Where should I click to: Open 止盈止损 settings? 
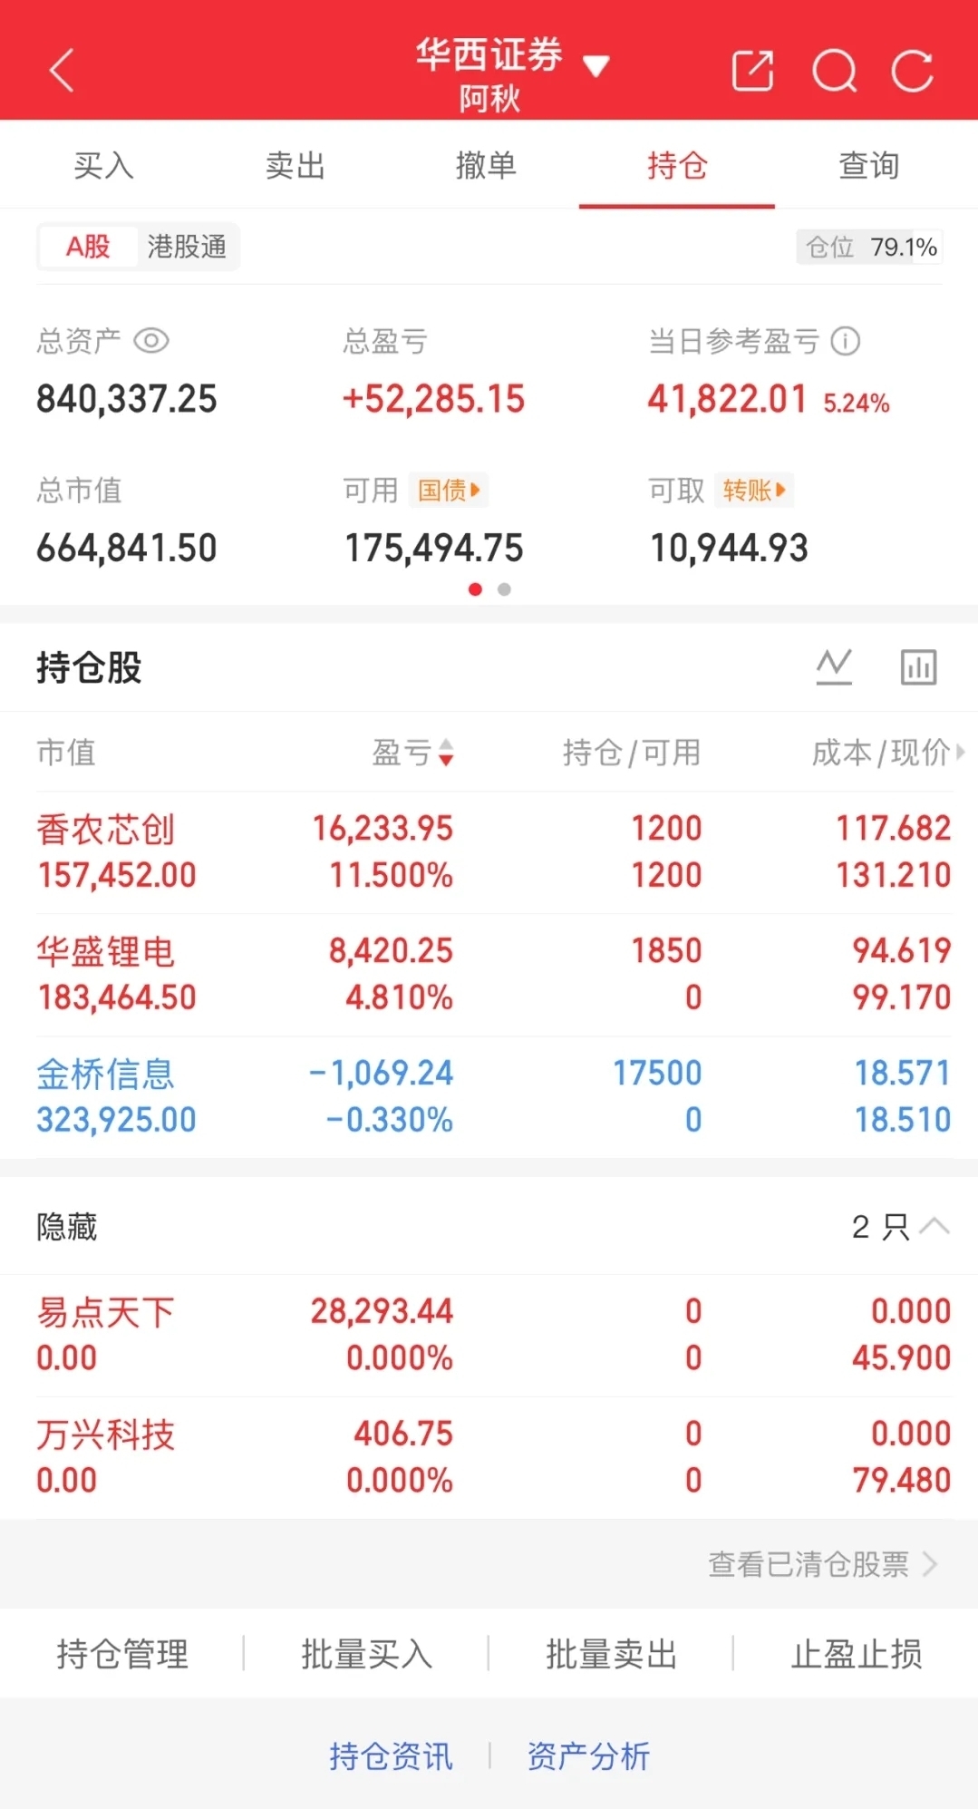click(x=856, y=1654)
